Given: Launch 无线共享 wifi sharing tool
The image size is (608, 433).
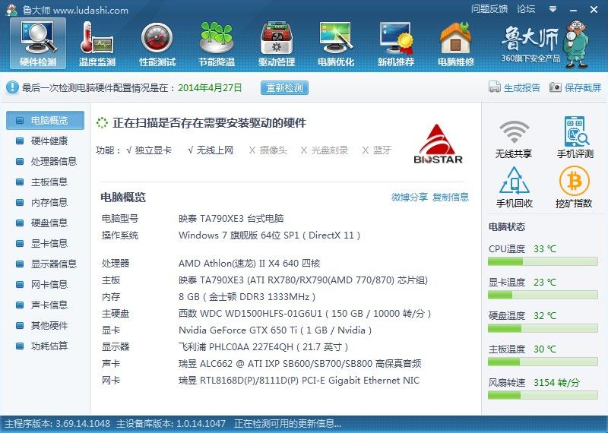Looking at the screenshot, I should pyautogui.click(x=514, y=139).
